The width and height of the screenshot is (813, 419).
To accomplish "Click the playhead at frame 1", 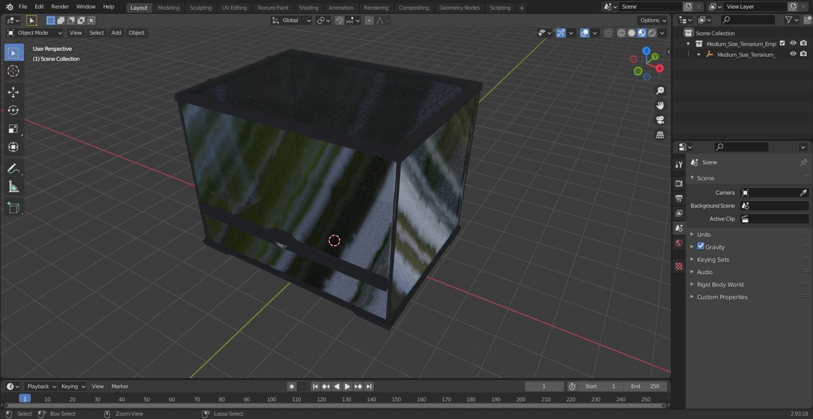I will pyautogui.click(x=25, y=399).
